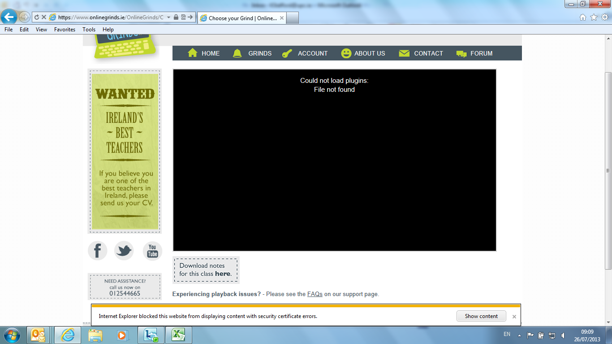Image resolution: width=612 pixels, height=344 pixels.
Task: Click the Facebook icon in the sidebar
Action: 98,250
